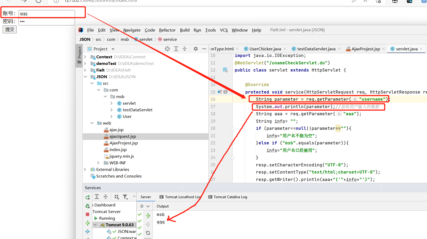Collapse the Tomcat 9.0.63 node
Viewport: 427px width, 239px height.
click(95, 225)
